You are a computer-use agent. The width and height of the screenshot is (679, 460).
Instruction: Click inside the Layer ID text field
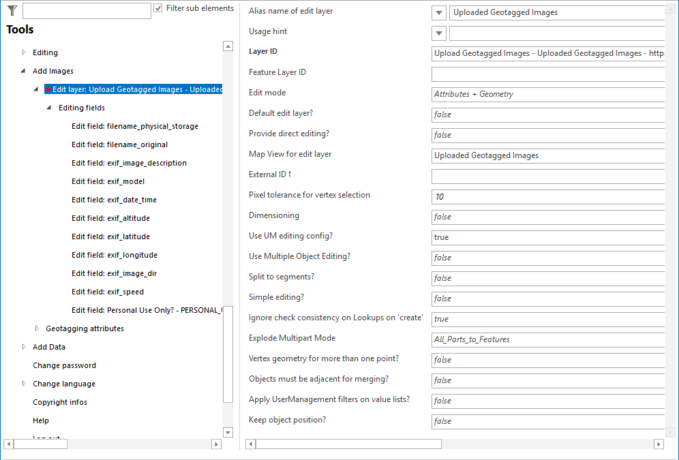tap(545, 52)
